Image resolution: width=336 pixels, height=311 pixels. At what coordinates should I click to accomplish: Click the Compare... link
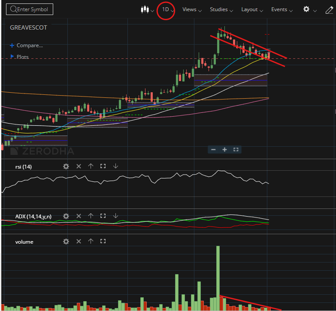coord(30,45)
